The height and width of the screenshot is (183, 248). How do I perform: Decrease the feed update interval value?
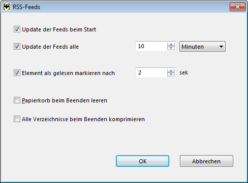(x=171, y=48)
